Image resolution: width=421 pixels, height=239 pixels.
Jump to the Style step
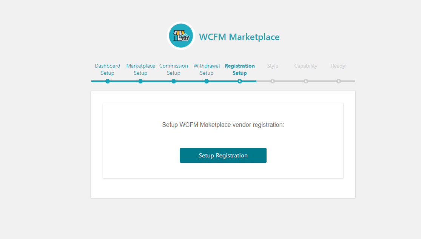pos(273,66)
